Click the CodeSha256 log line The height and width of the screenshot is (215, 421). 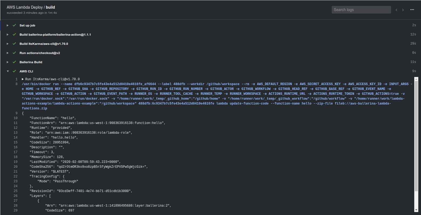point(89,167)
